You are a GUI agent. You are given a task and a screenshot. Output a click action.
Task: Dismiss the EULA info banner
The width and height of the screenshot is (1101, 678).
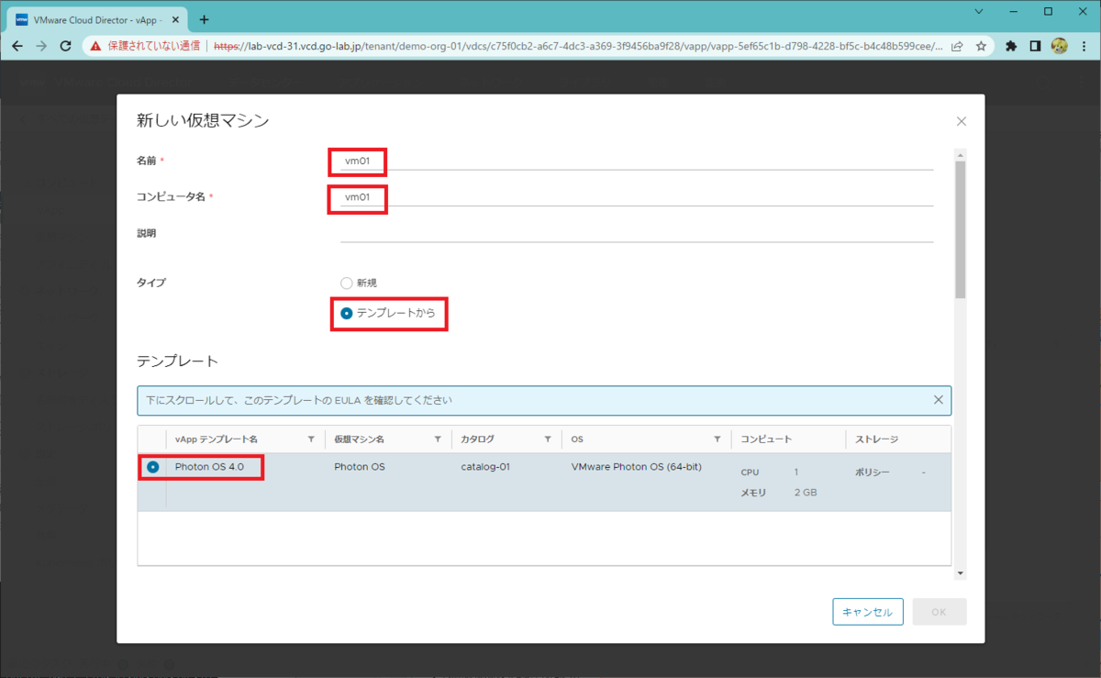click(x=938, y=400)
